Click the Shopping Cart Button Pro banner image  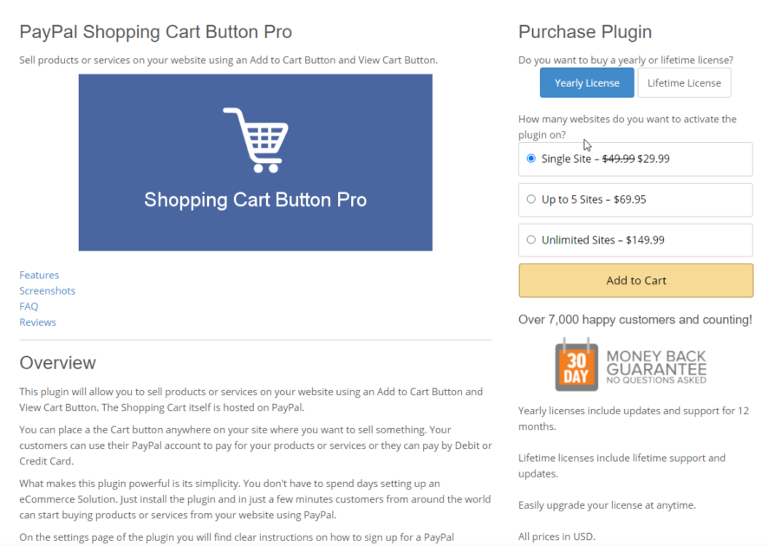255,162
